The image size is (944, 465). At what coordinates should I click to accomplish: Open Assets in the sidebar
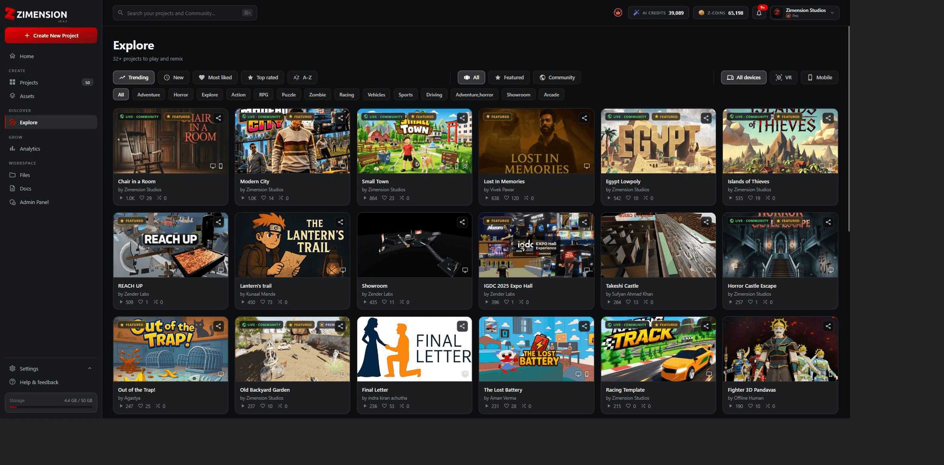pos(51,96)
